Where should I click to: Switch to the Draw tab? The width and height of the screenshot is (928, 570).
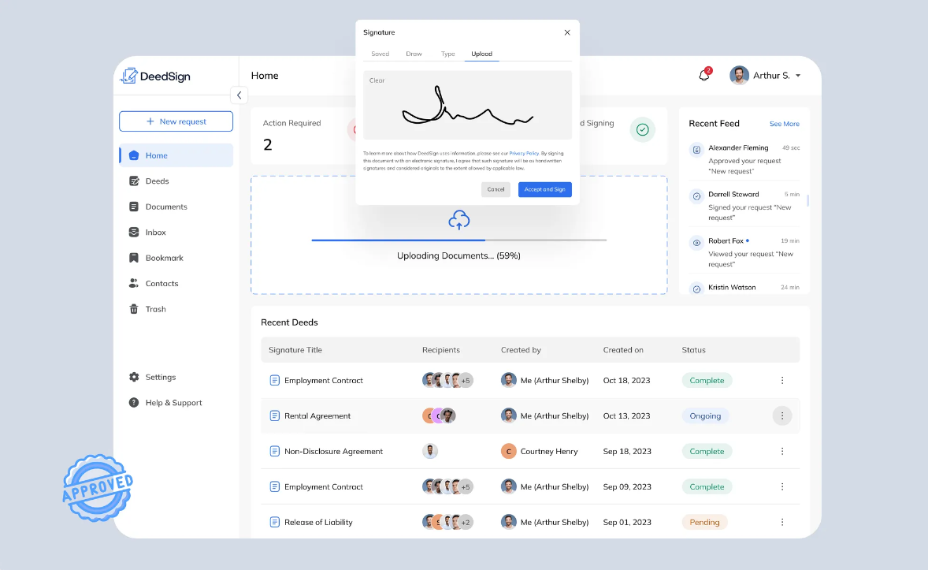click(x=414, y=54)
